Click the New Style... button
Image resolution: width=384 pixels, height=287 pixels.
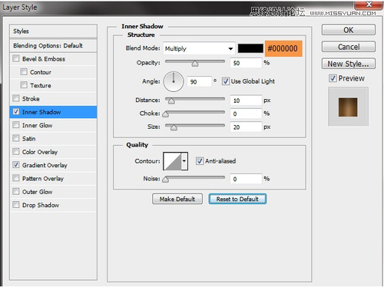(x=349, y=64)
